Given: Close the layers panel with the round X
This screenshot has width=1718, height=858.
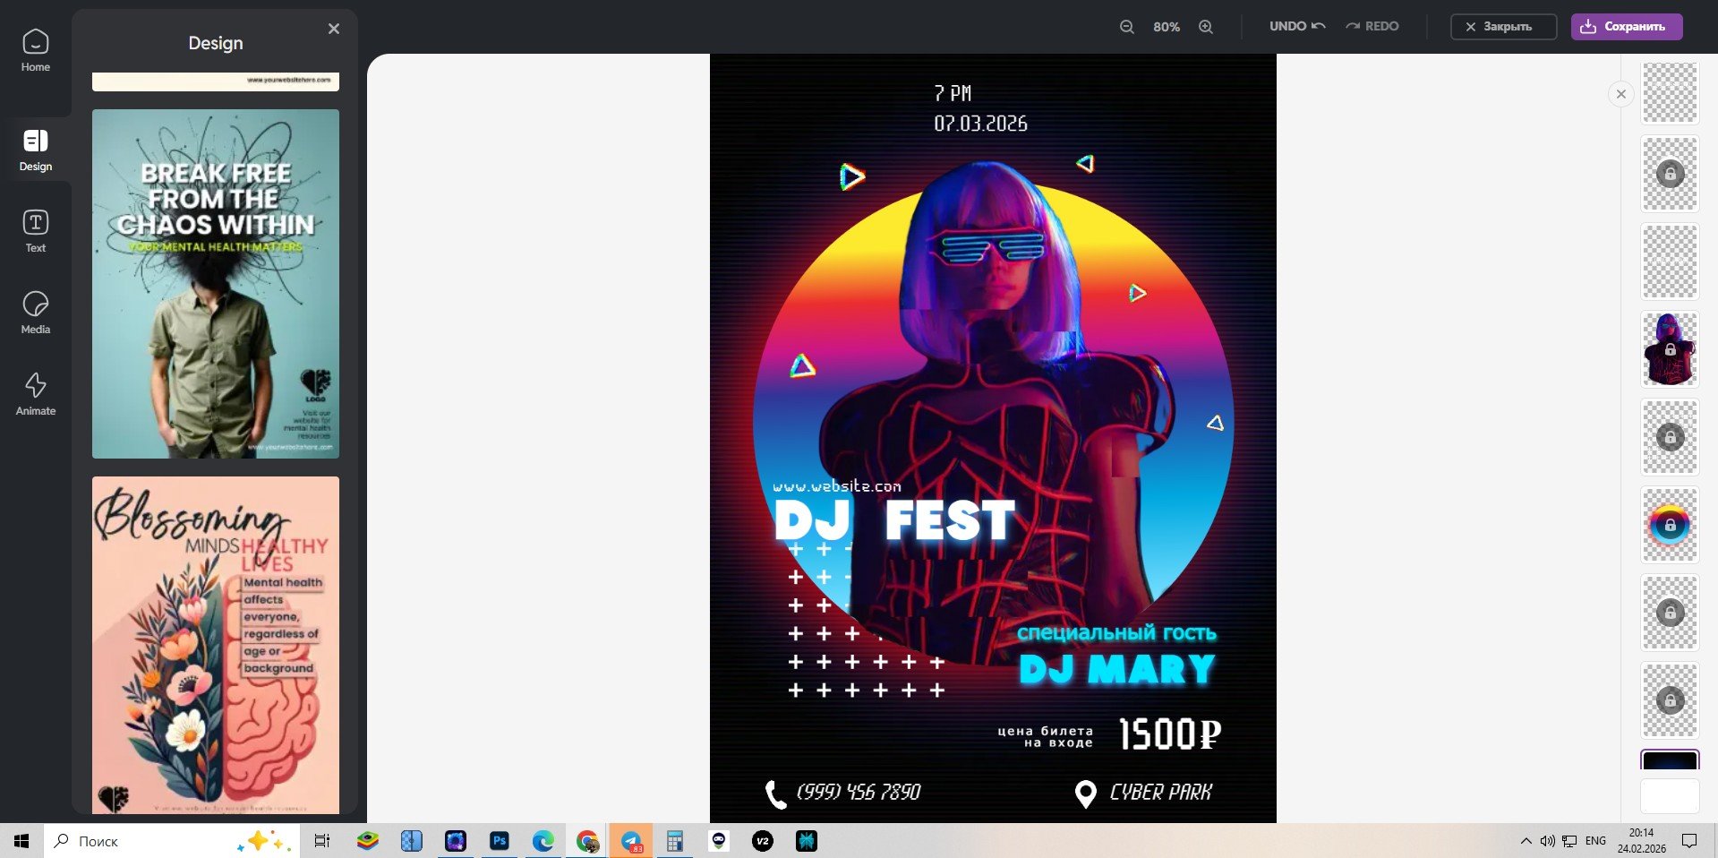Looking at the screenshot, I should (x=1621, y=94).
